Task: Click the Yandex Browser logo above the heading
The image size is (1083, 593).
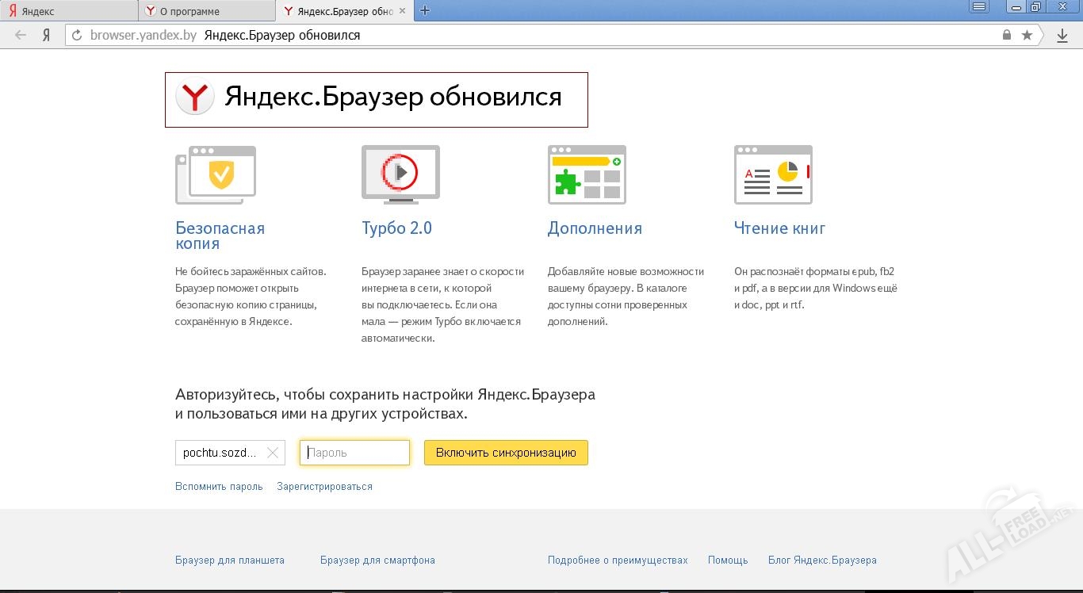Action: pyautogui.click(x=194, y=97)
